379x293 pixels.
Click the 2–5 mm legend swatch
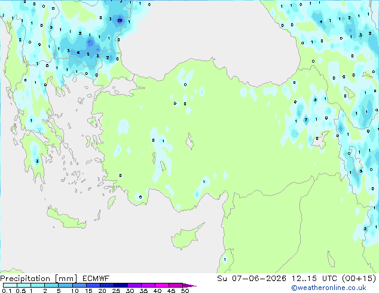51,285
